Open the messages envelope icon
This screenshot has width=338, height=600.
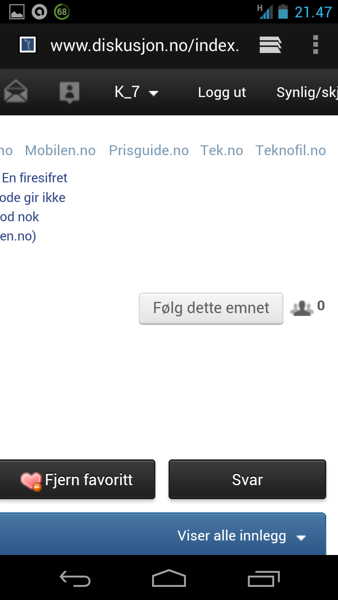(x=15, y=91)
